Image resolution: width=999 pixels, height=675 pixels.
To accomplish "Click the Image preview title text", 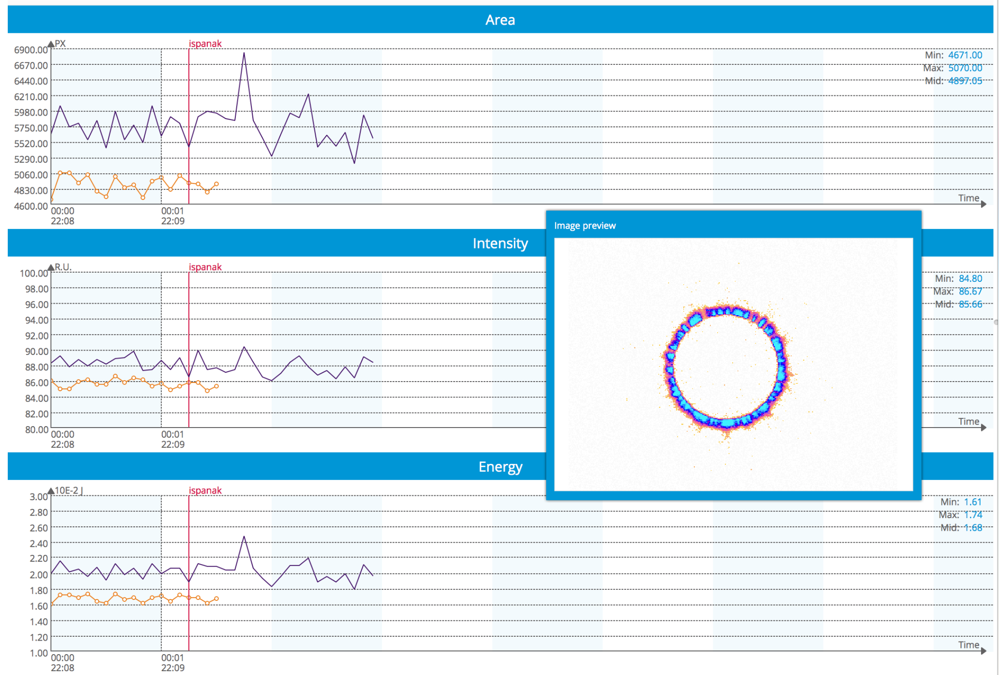I will [x=584, y=226].
